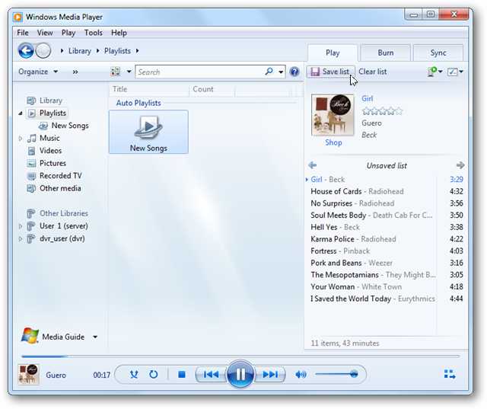487x409 pixels.
Task: Open the File menu
Action: click(x=23, y=33)
